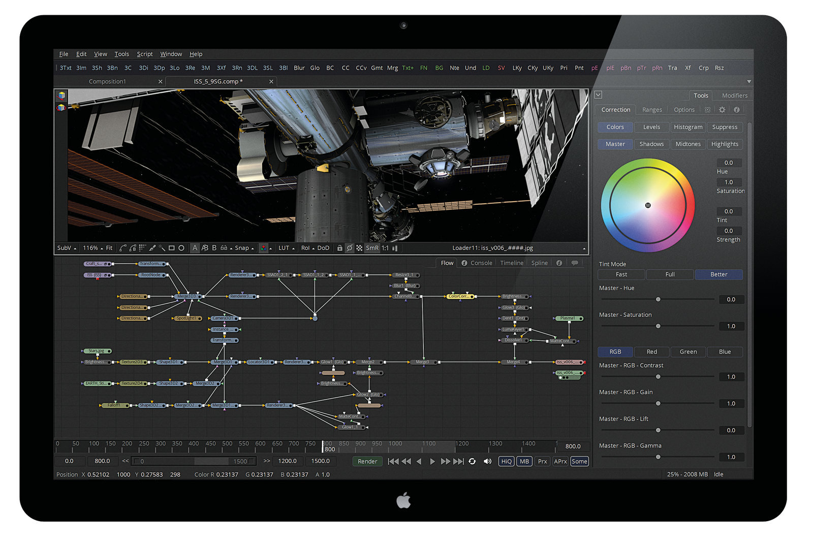This screenshot has height=544, width=813.
Task: Toggle HiQ high quality mode
Action: click(506, 461)
